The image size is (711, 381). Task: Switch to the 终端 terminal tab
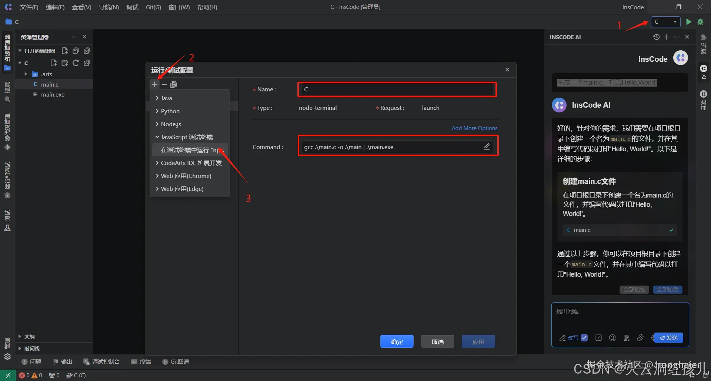(141, 362)
